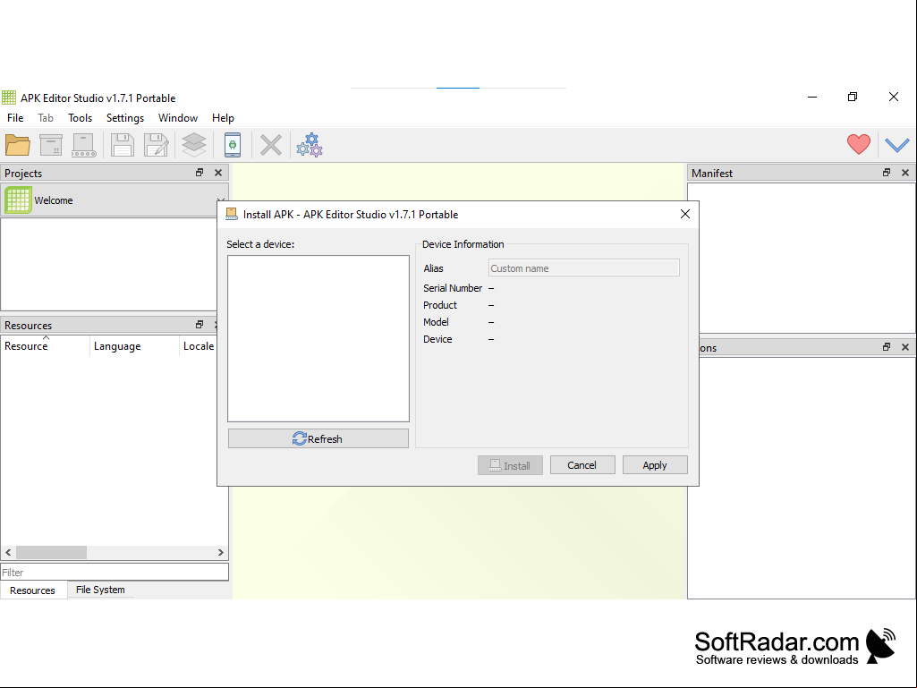This screenshot has height=688, width=917.
Task: Sort by the Language column header
Action: [134, 345]
